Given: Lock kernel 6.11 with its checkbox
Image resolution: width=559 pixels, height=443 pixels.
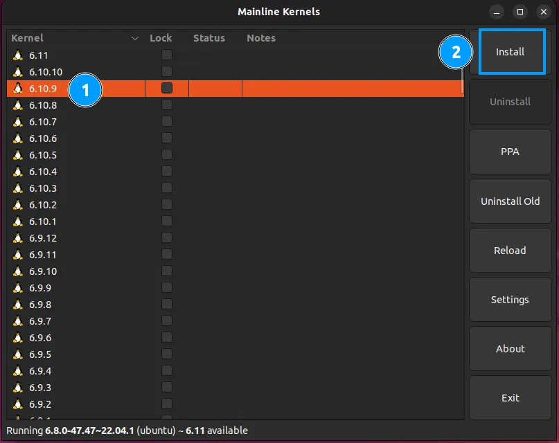Looking at the screenshot, I should (x=167, y=55).
